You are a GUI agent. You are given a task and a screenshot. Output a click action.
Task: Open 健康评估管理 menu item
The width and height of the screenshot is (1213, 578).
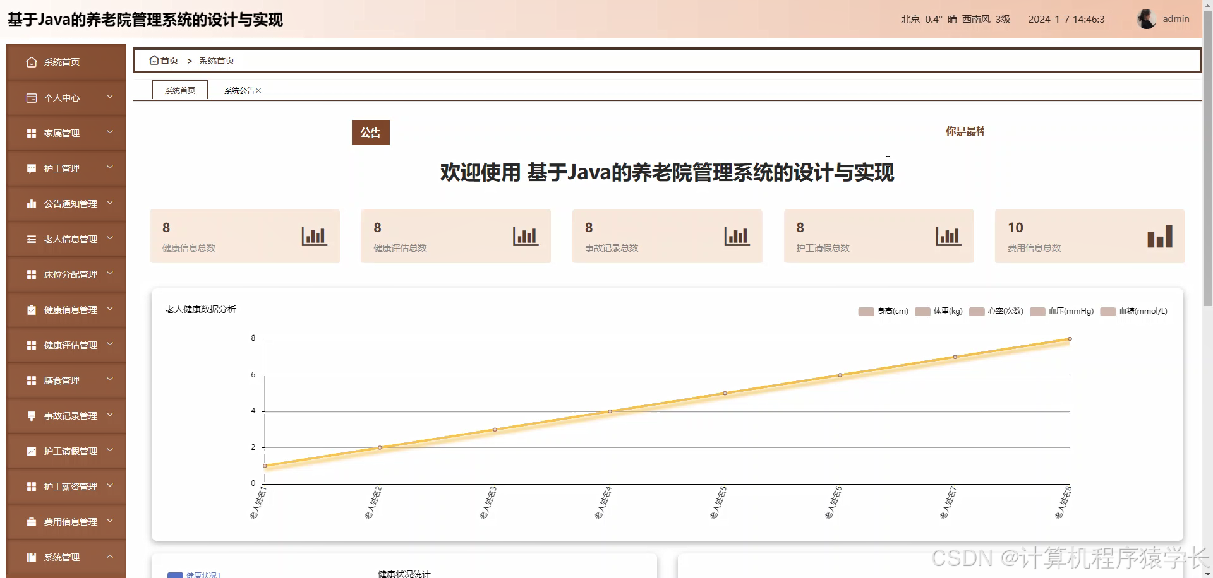click(66, 345)
